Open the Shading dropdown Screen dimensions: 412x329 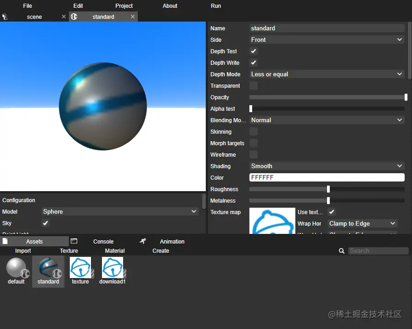[327, 166]
